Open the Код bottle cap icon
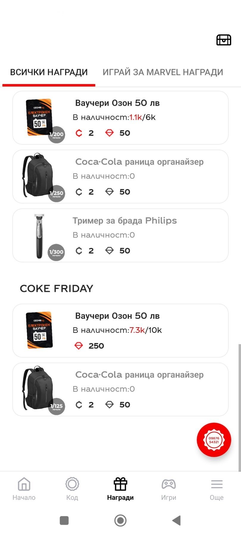 (x=72, y=484)
